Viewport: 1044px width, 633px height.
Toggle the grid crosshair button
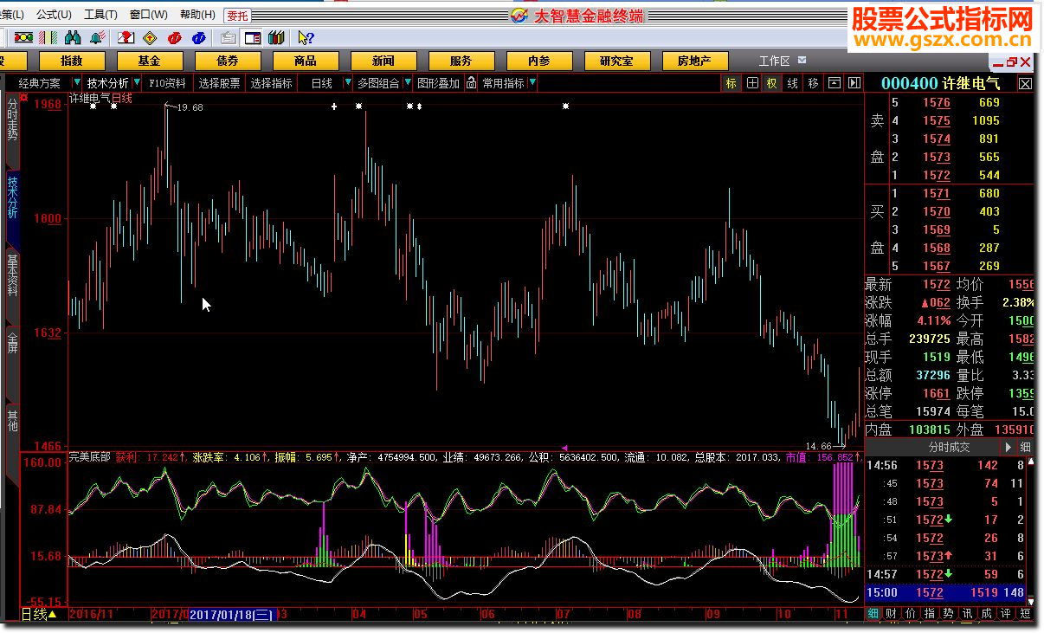pyautogui.click(x=752, y=83)
